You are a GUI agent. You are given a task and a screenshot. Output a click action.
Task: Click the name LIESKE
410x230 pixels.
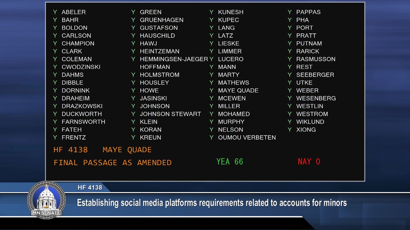tap(229, 43)
